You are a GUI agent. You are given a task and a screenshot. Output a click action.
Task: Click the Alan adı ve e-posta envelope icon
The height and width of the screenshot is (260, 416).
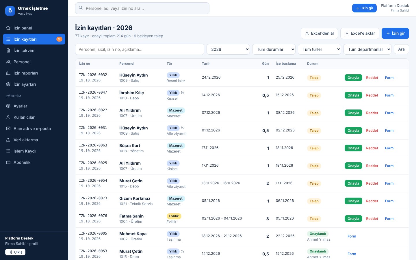click(x=8, y=129)
